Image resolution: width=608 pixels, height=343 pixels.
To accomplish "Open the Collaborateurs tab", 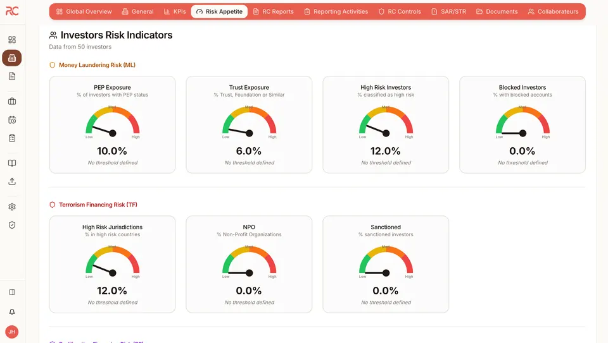I will (x=553, y=11).
